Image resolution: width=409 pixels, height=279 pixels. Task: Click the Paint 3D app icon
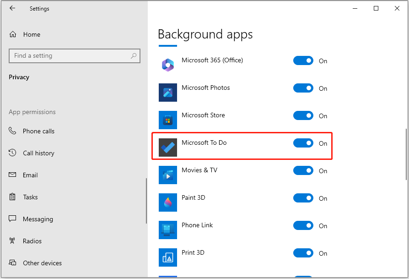coord(168,202)
